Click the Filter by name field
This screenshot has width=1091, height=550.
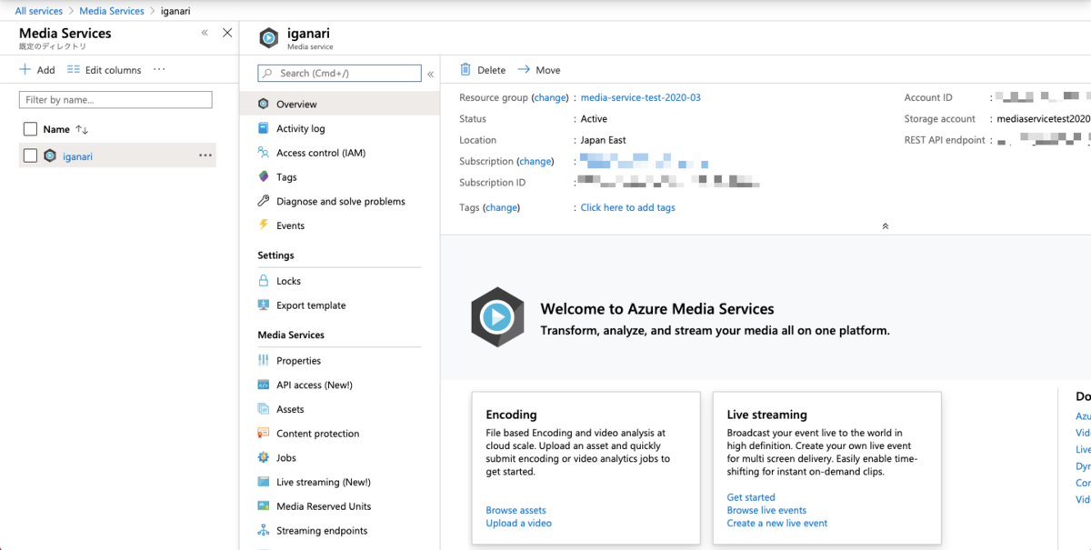point(115,100)
